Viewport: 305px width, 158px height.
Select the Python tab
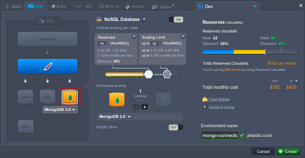[135, 7]
